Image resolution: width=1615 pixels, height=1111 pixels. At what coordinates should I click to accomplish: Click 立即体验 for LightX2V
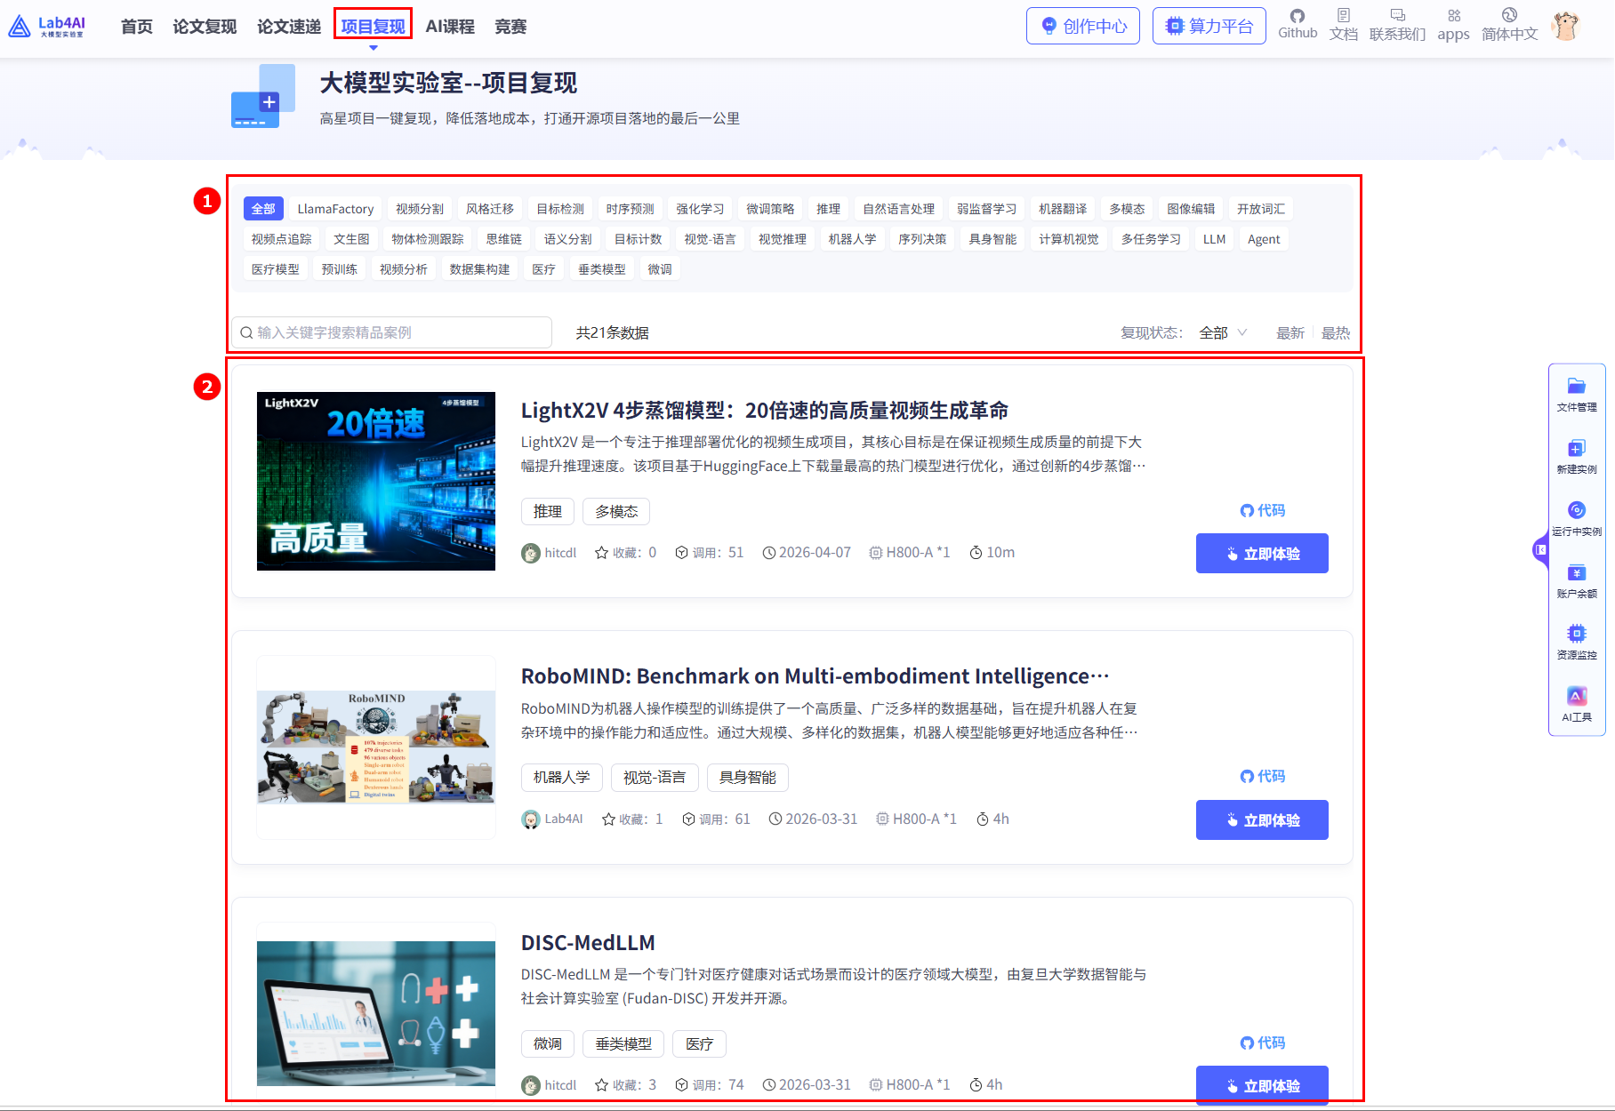[x=1262, y=554]
